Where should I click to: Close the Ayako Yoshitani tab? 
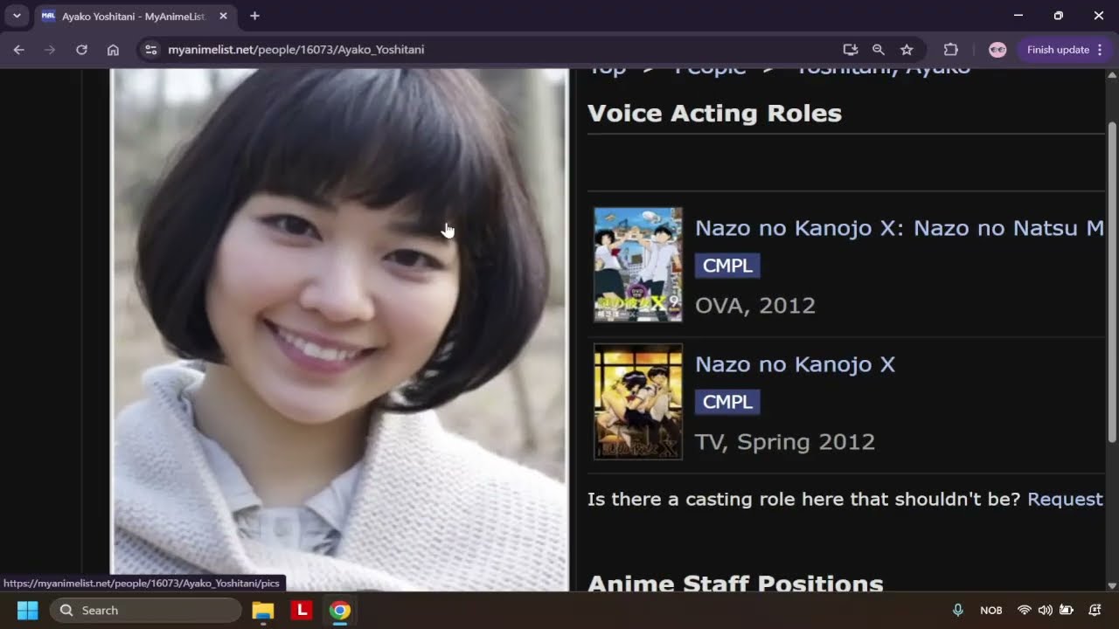[223, 16]
